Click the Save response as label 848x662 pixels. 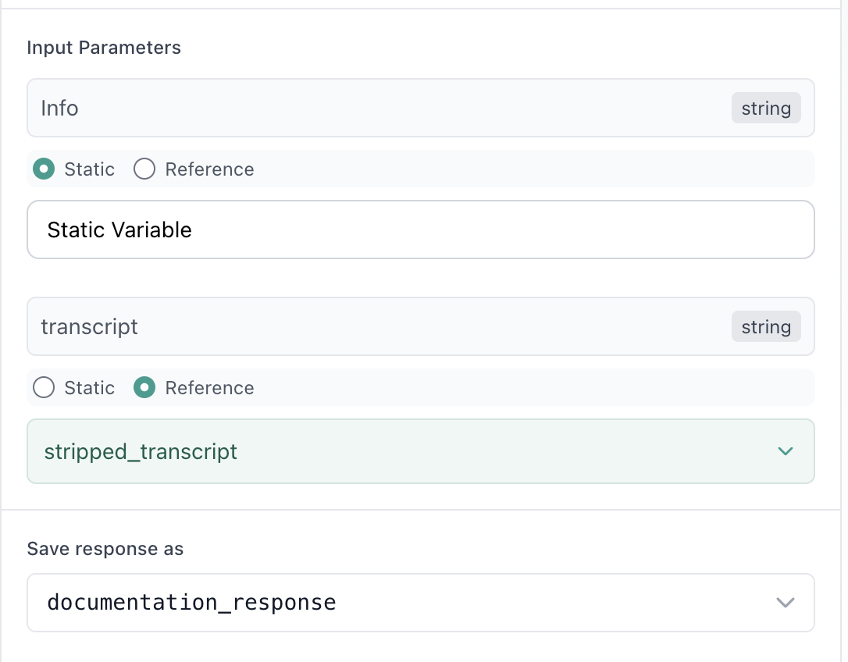click(x=105, y=549)
